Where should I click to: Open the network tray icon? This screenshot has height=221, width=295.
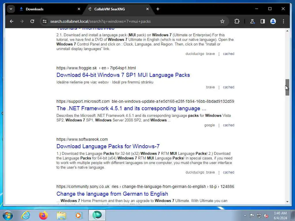(x=259, y=216)
